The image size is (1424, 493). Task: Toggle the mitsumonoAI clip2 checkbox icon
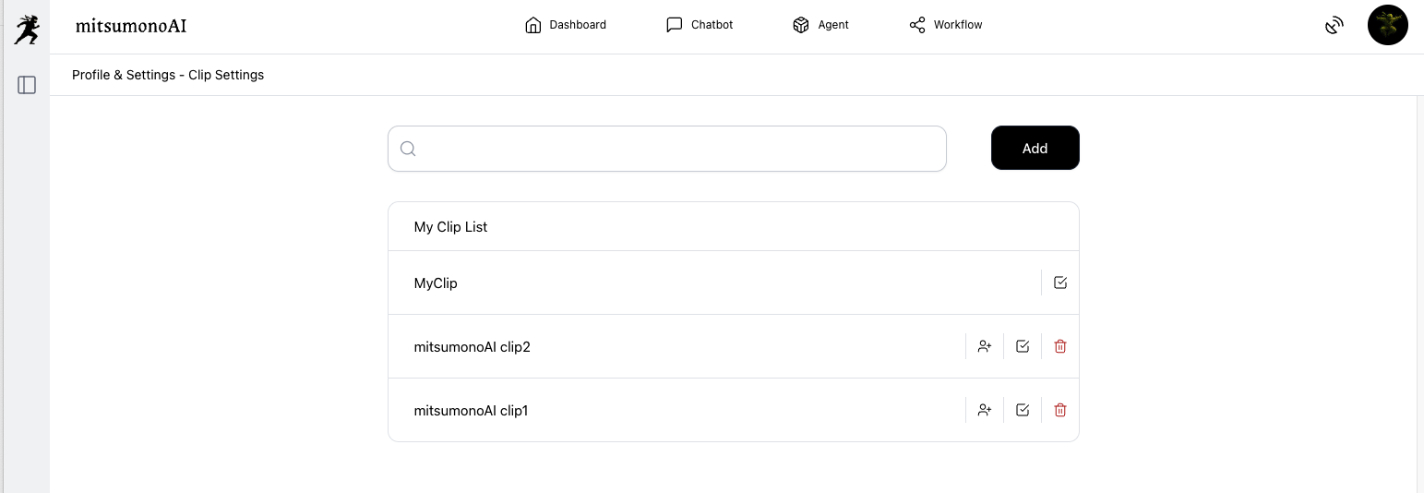click(x=1023, y=346)
